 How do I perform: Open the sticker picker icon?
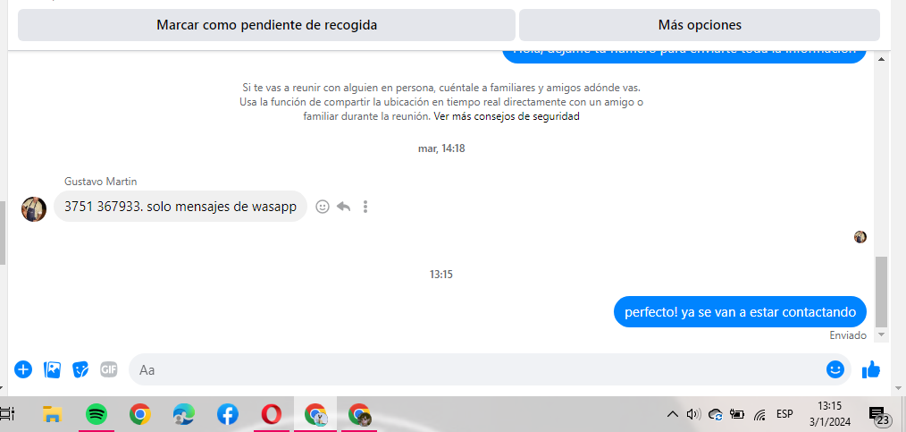tap(80, 369)
